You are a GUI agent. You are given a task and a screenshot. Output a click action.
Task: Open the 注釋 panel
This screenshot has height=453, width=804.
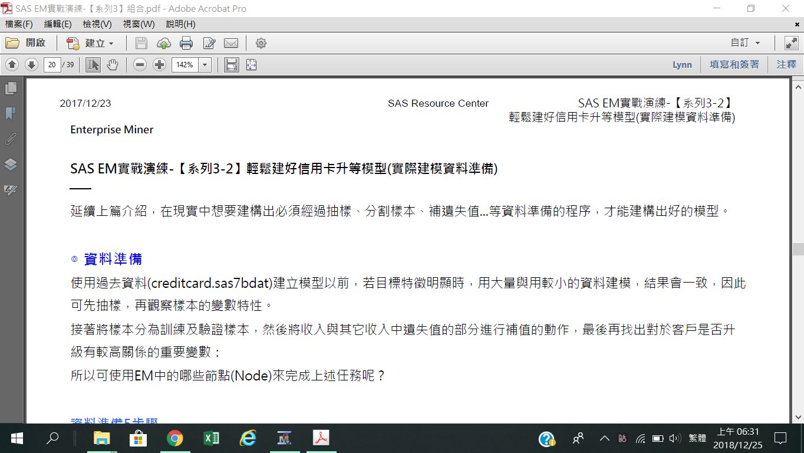point(786,64)
